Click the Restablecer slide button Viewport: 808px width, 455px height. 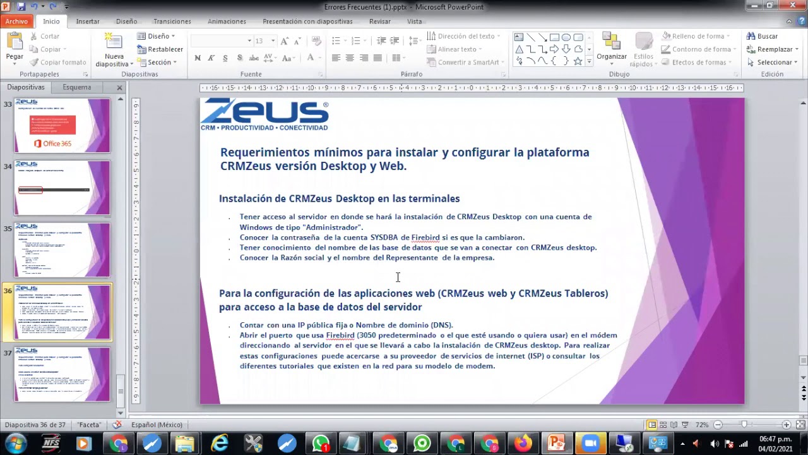pyautogui.click(x=160, y=49)
